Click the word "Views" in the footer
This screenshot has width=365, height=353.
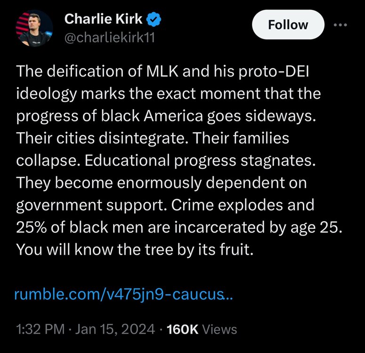(x=220, y=329)
